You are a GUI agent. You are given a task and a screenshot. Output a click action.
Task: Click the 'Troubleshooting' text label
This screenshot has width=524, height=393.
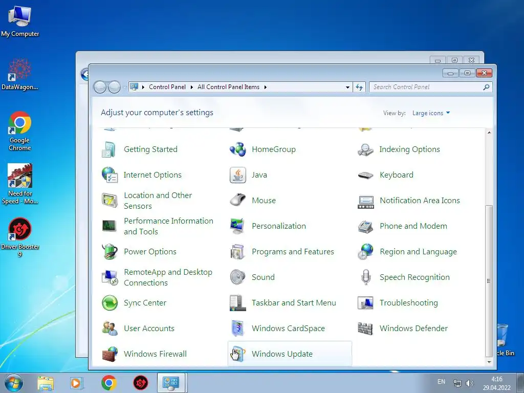(x=408, y=303)
